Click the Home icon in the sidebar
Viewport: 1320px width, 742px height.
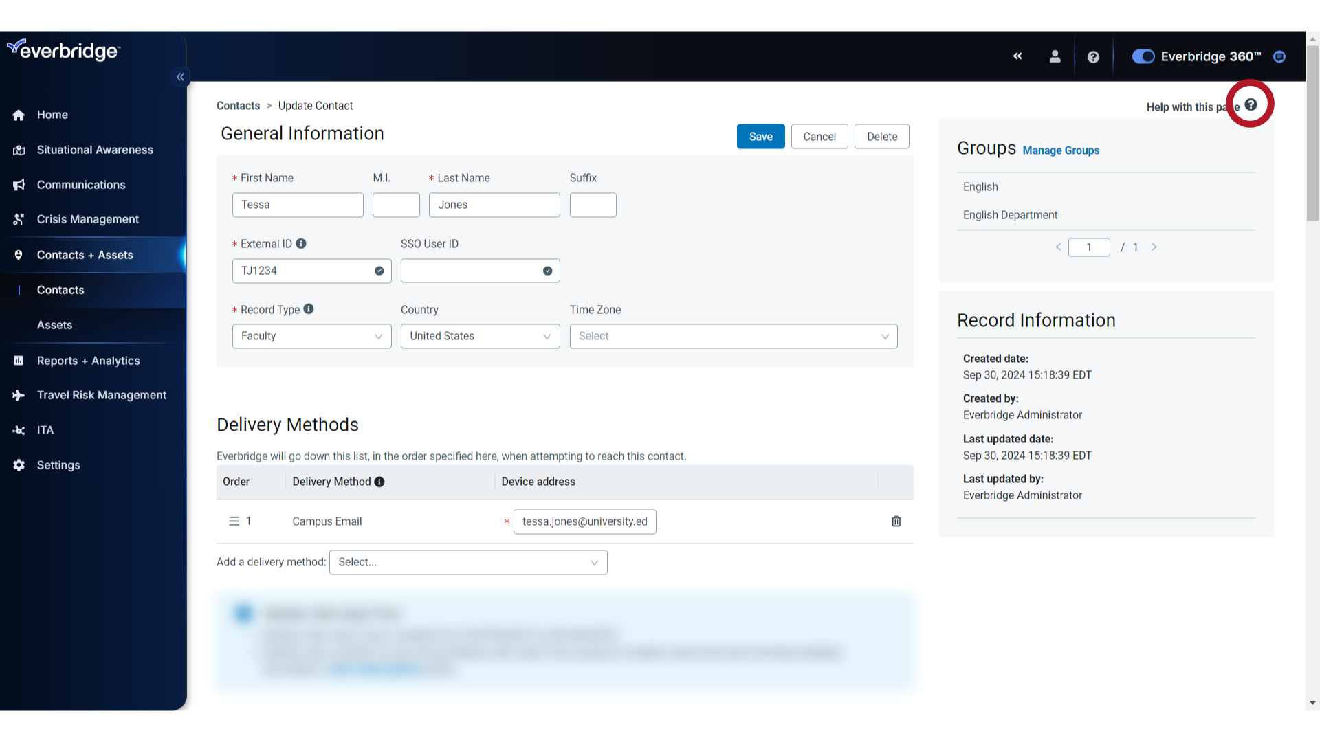(19, 115)
